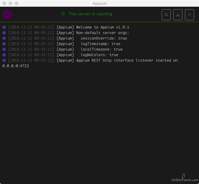Screen dimensions: 199x184
Task: Close the Appium window
Action: 4,3
